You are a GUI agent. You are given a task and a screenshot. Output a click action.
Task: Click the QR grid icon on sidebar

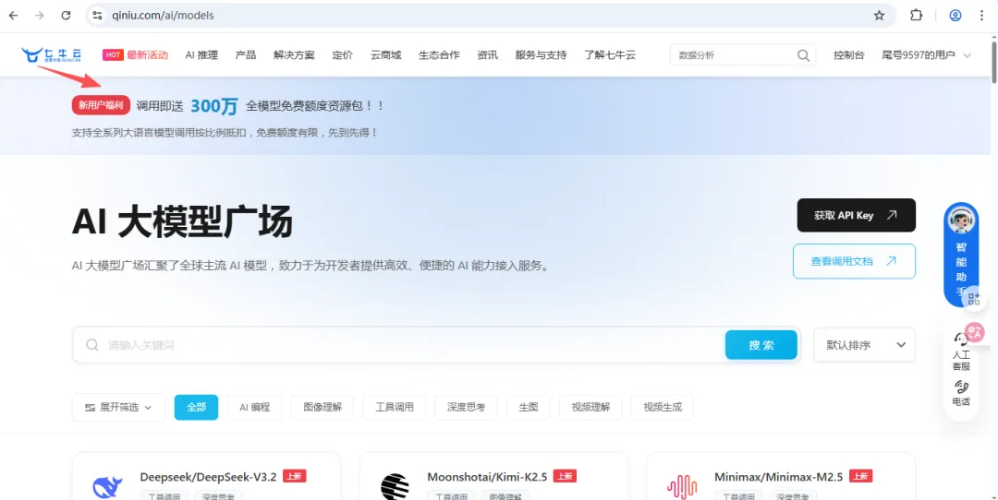974,299
